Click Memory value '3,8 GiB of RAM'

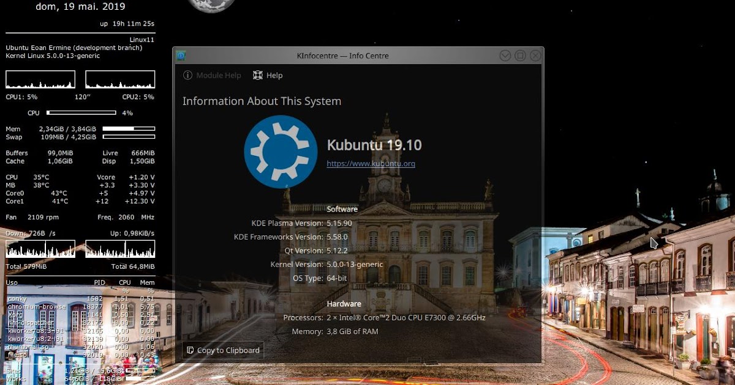tap(353, 332)
